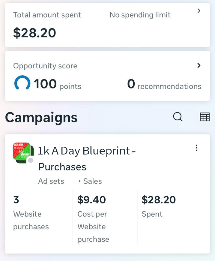Expand the Total amount spent chevron
Viewport: 215px width, 261px height.
(199, 11)
